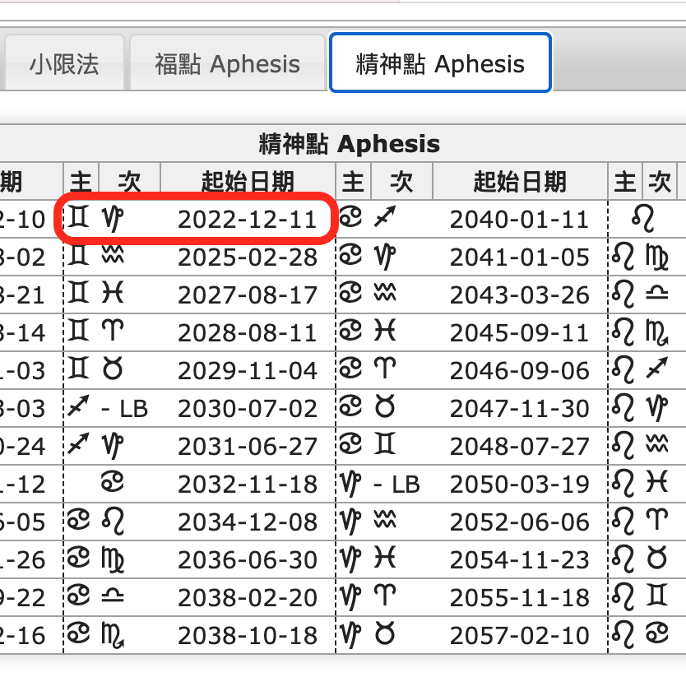The width and height of the screenshot is (686, 691).
Task: Select the 精神點 Aphesis tab
Action: (440, 64)
